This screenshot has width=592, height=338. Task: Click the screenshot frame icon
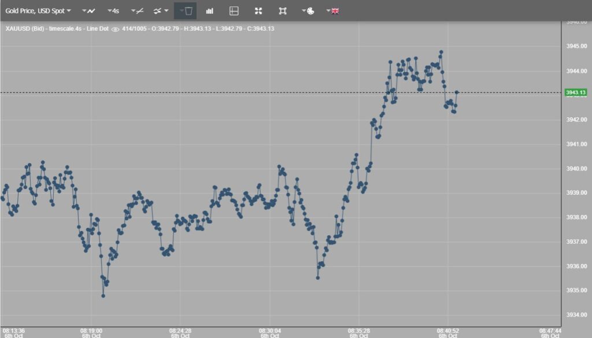point(282,10)
